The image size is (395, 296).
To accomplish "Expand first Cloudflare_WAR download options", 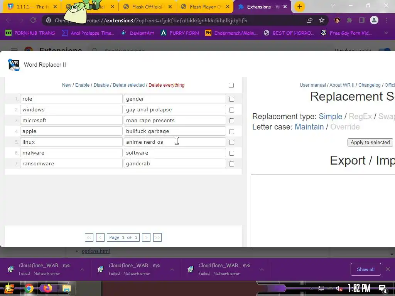I will (x=82, y=269).
